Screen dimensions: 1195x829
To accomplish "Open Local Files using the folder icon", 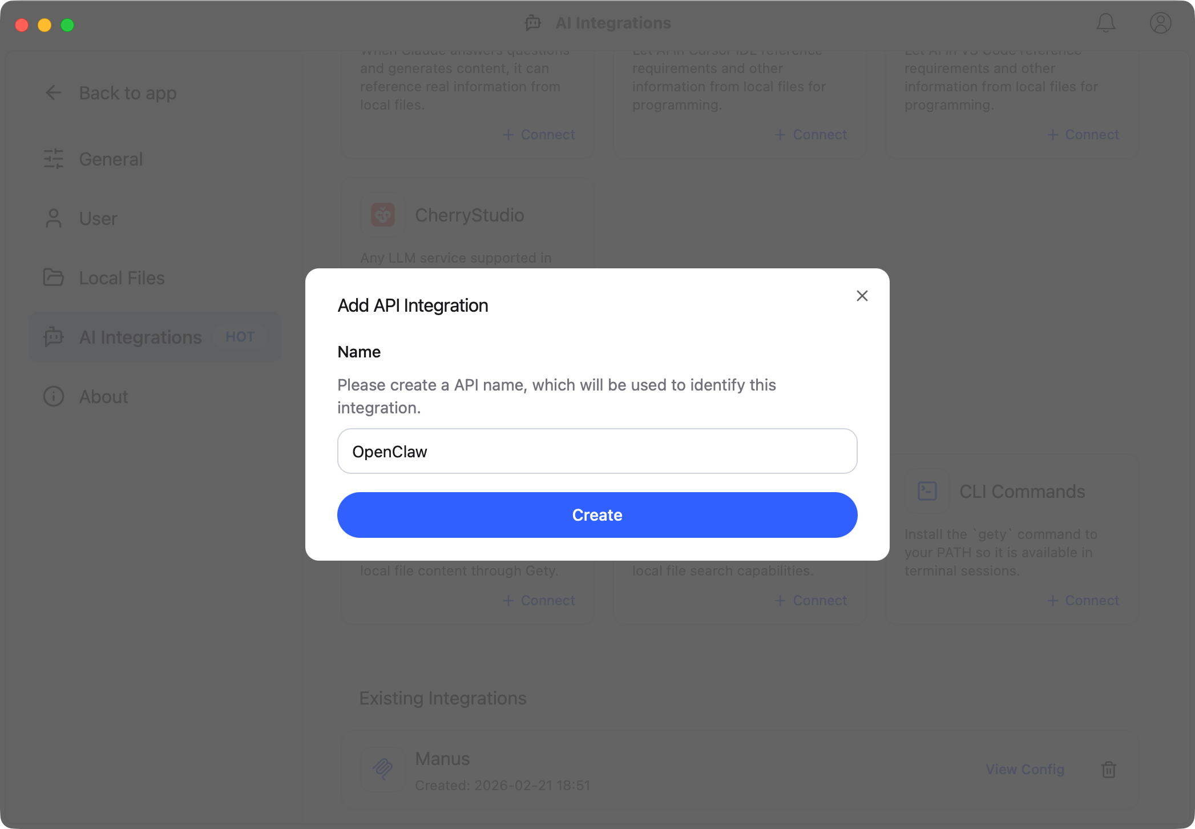I will pyautogui.click(x=53, y=277).
